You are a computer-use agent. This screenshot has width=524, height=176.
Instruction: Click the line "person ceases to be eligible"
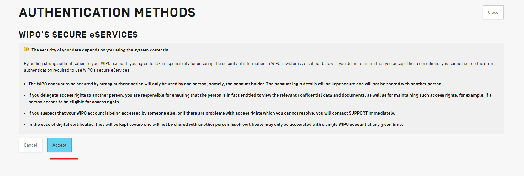[74, 102]
